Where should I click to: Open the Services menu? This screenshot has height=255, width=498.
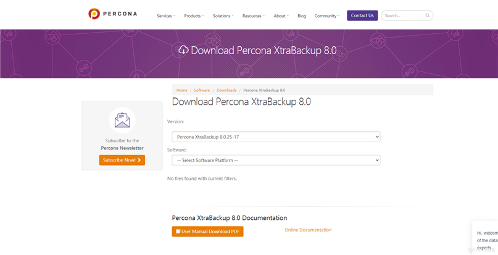166,16
